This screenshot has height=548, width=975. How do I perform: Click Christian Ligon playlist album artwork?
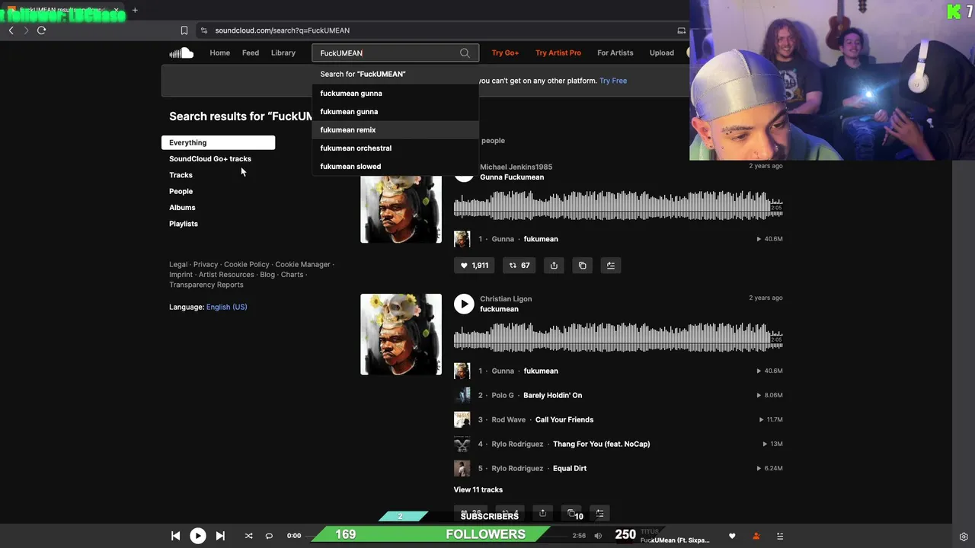pos(401,334)
